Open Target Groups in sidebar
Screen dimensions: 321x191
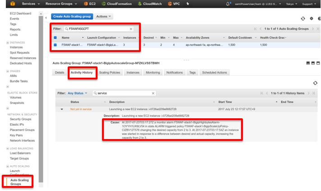pyautogui.click(x=19, y=158)
